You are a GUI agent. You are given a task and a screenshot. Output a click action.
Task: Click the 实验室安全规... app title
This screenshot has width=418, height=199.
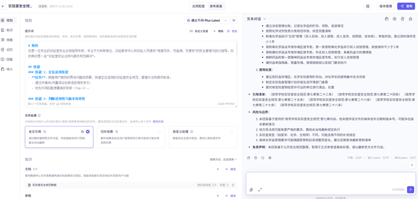(20, 6)
